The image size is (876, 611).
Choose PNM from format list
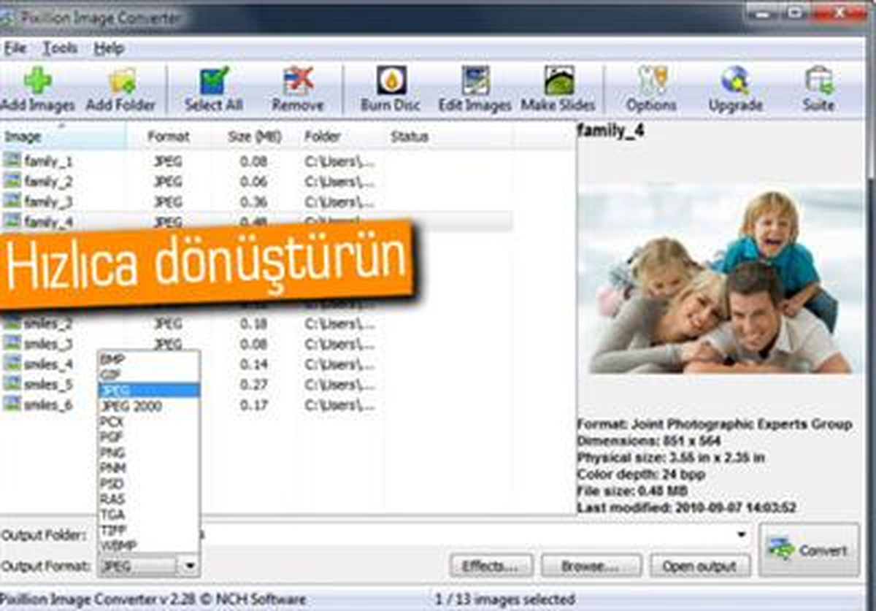148,468
